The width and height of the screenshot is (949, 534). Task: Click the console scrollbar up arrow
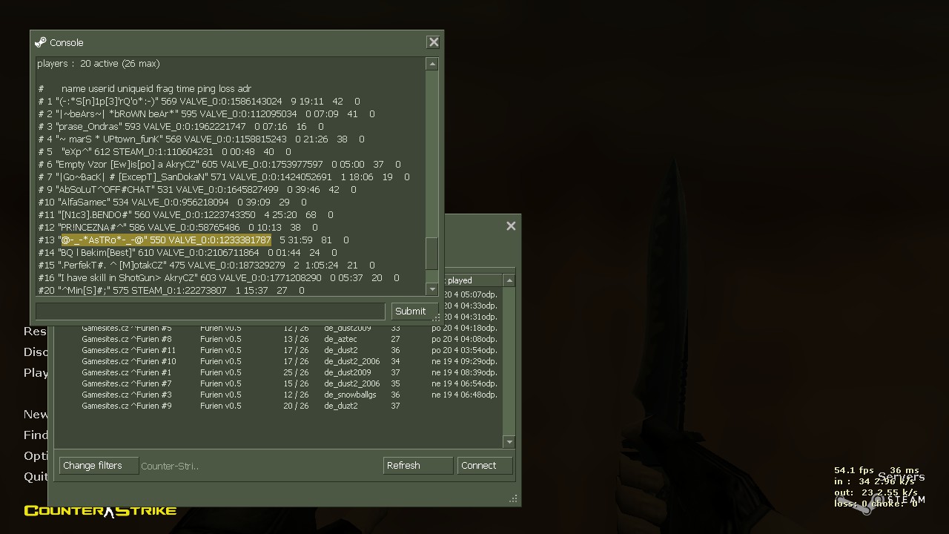pos(431,65)
